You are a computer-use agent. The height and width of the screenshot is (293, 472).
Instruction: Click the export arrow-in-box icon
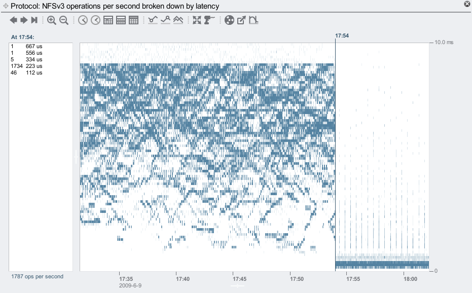click(x=242, y=20)
